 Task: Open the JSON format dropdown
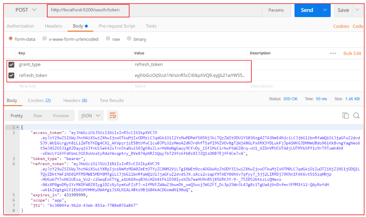point(91,116)
